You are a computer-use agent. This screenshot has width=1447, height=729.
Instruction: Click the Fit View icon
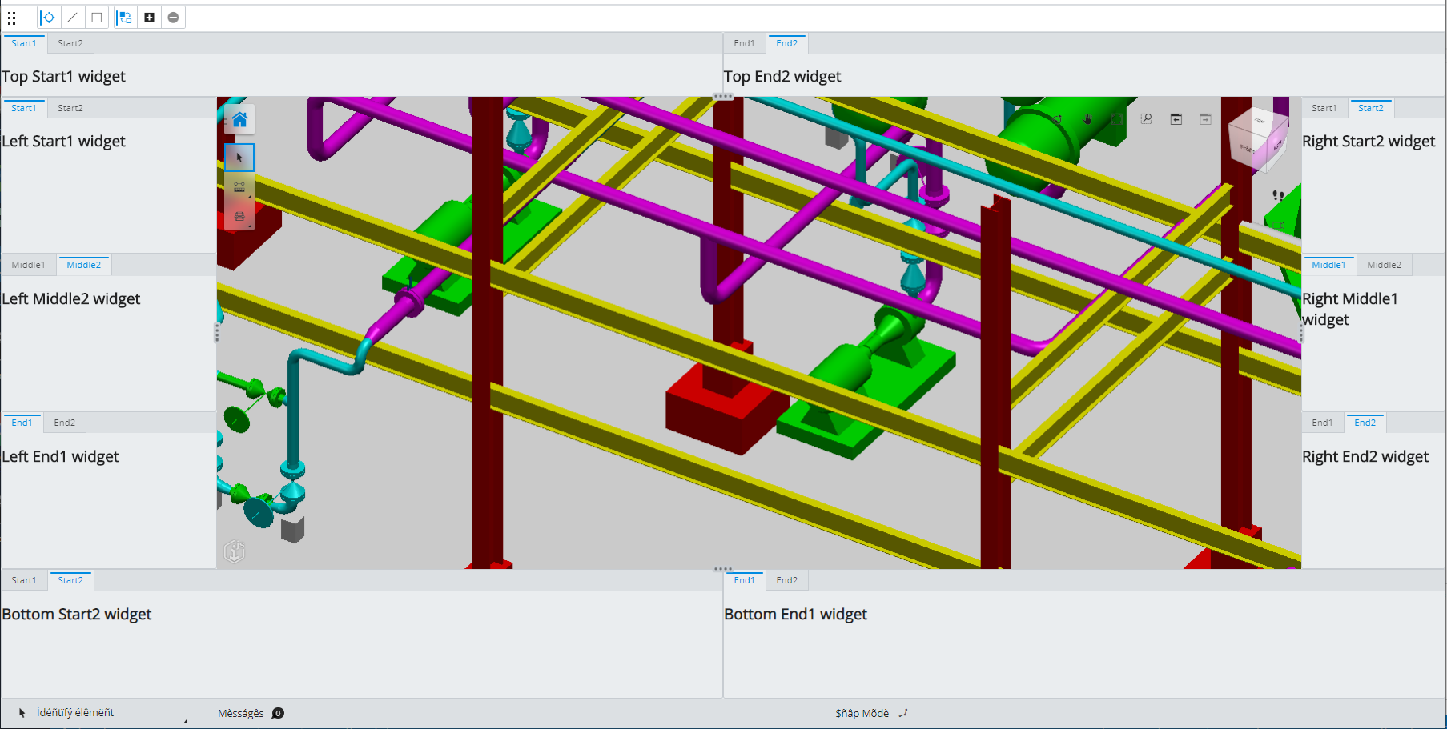(x=1117, y=119)
